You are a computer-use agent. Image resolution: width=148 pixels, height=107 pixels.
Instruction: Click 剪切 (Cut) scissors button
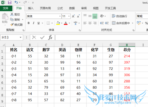point(15,14)
